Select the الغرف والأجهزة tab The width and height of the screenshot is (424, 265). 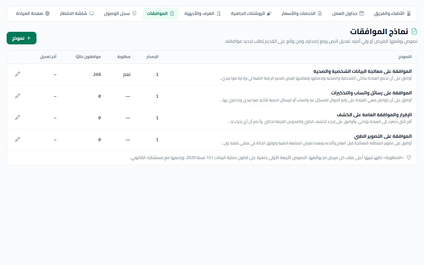coord(202,14)
